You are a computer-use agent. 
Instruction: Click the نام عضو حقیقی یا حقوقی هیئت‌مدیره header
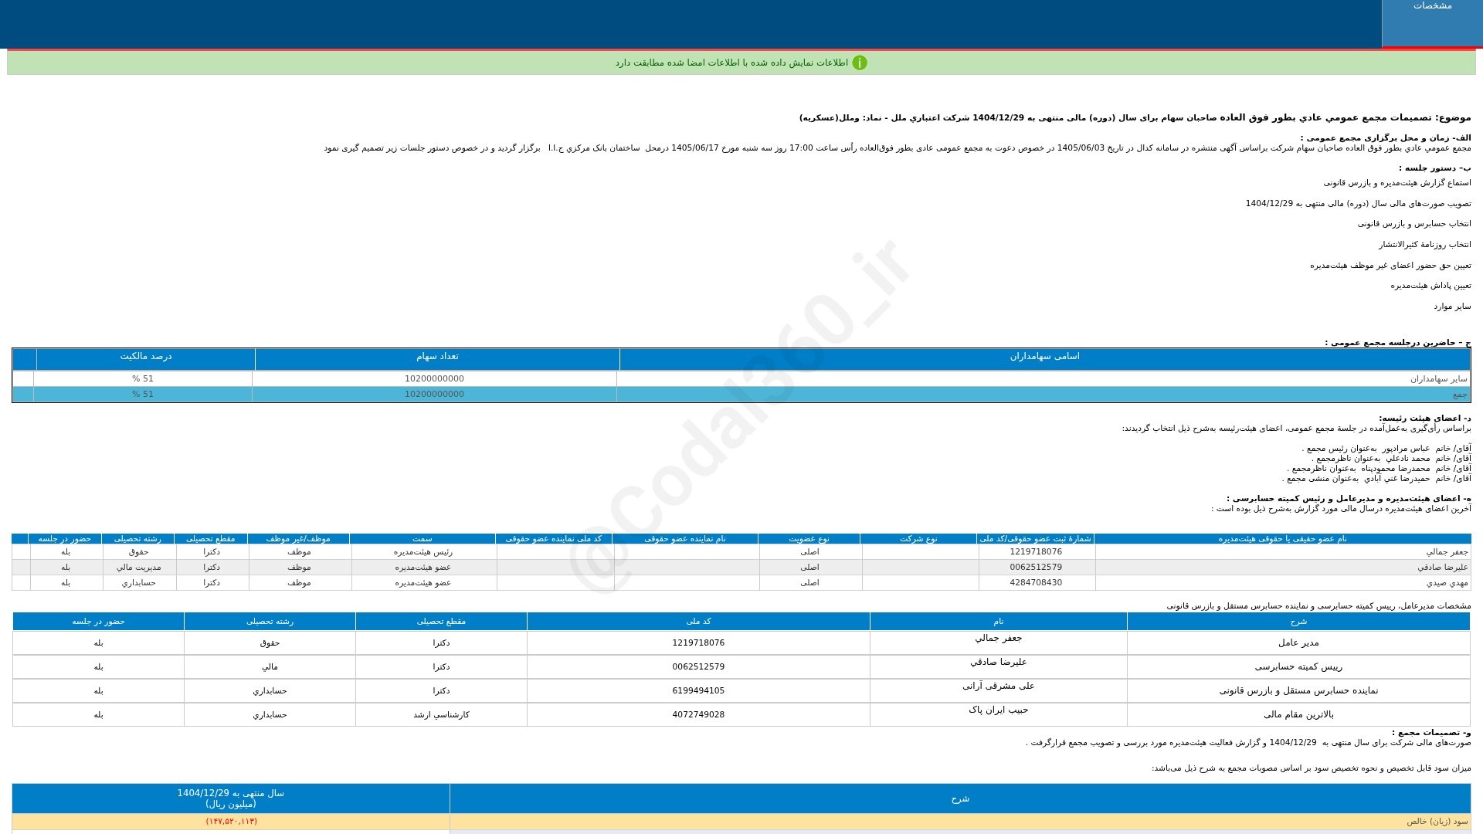click(x=1282, y=539)
